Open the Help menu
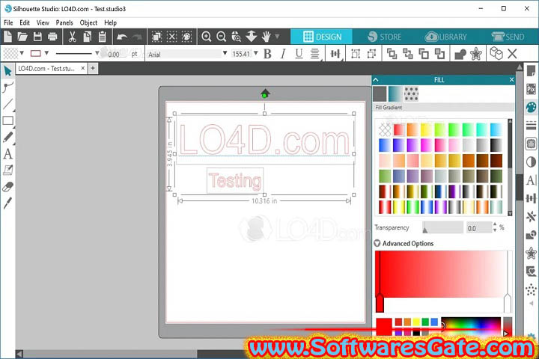 pos(110,22)
